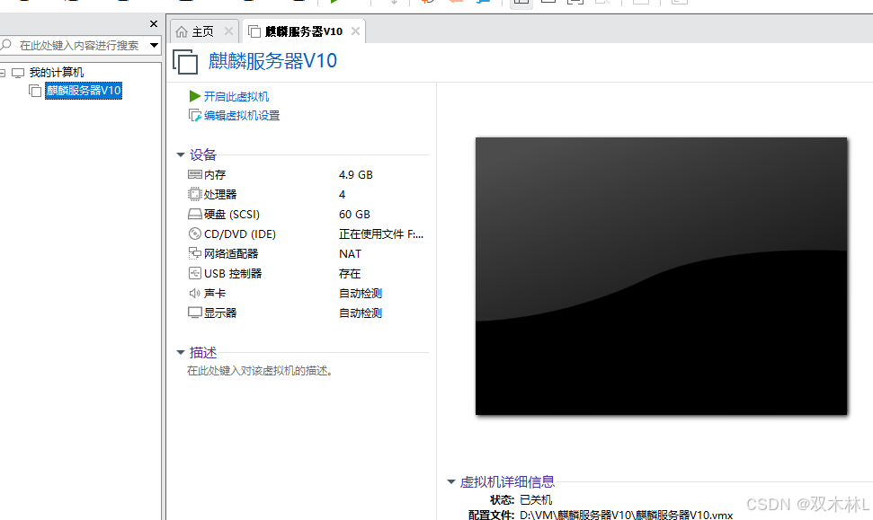Click the computer icon next to 我的计算机

(18, 73)
